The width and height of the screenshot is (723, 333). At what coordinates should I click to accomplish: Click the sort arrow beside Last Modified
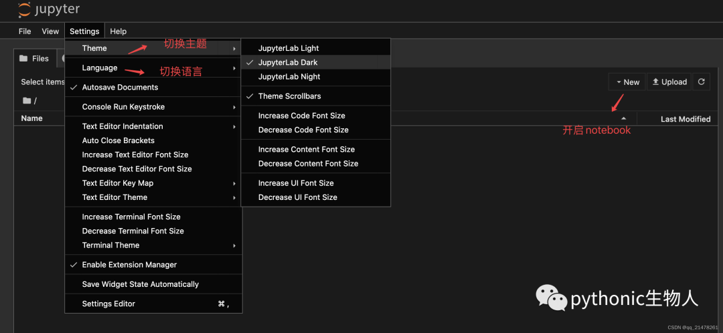point(624,118)
